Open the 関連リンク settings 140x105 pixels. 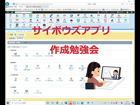click(x=82, y=79)
